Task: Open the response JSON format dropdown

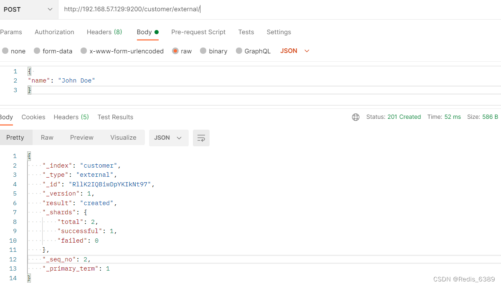Action: point(168,138)
